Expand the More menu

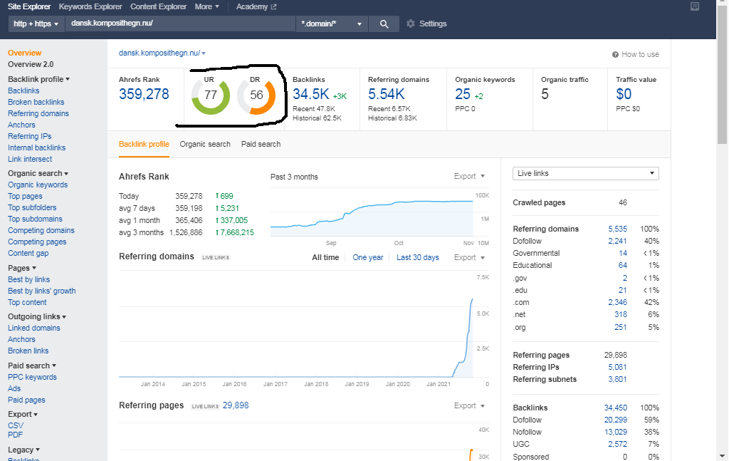(207, 6)
